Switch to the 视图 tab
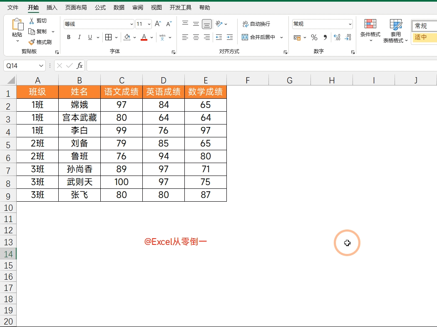This screenshot has width=437, height=327. pyautogui.click(x=156, y=7)
